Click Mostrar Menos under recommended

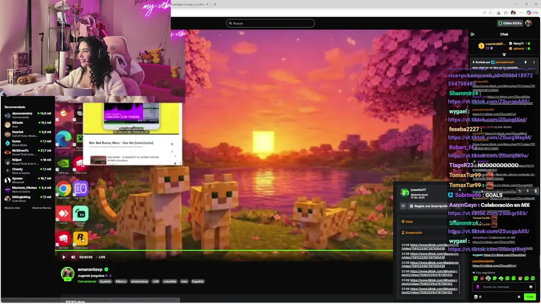tap(42, 208)
